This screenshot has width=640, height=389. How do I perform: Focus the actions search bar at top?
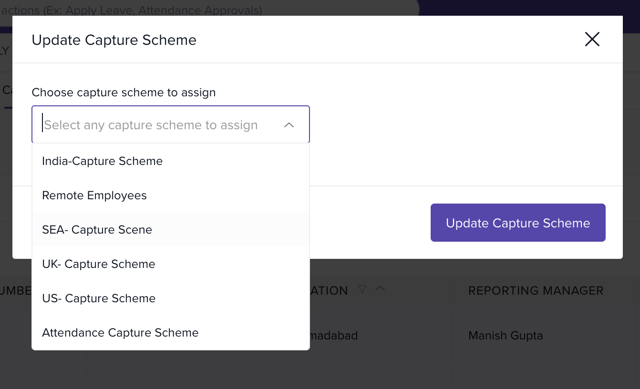(191, 10)
